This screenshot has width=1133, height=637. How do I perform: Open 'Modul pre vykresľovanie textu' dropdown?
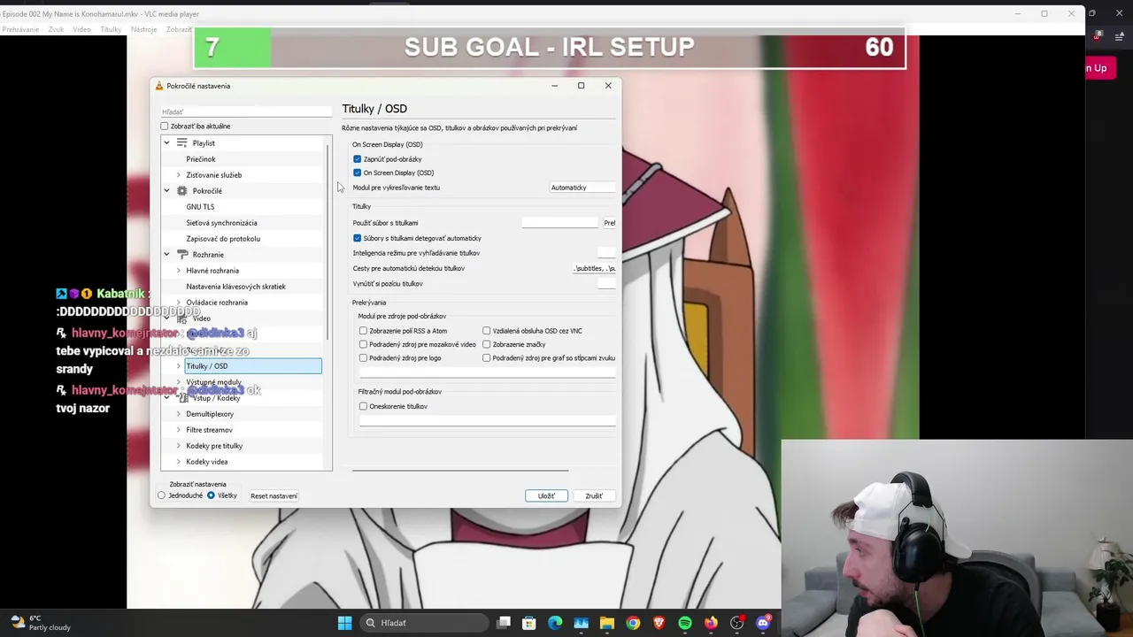(582, 188)
